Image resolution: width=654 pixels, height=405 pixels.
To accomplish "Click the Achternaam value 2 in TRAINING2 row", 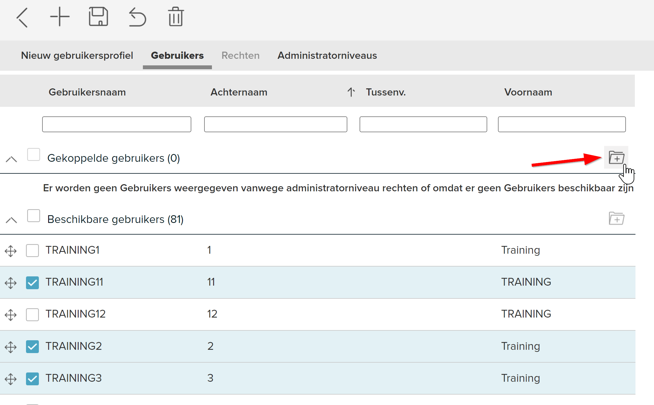I will click(210, 346).
